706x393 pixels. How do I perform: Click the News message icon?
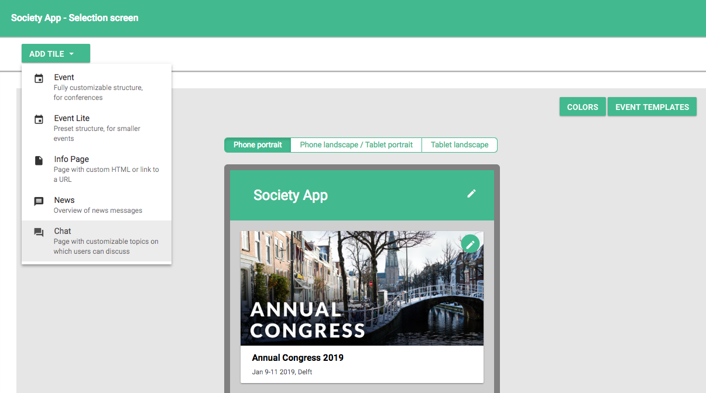pos(39,201)
